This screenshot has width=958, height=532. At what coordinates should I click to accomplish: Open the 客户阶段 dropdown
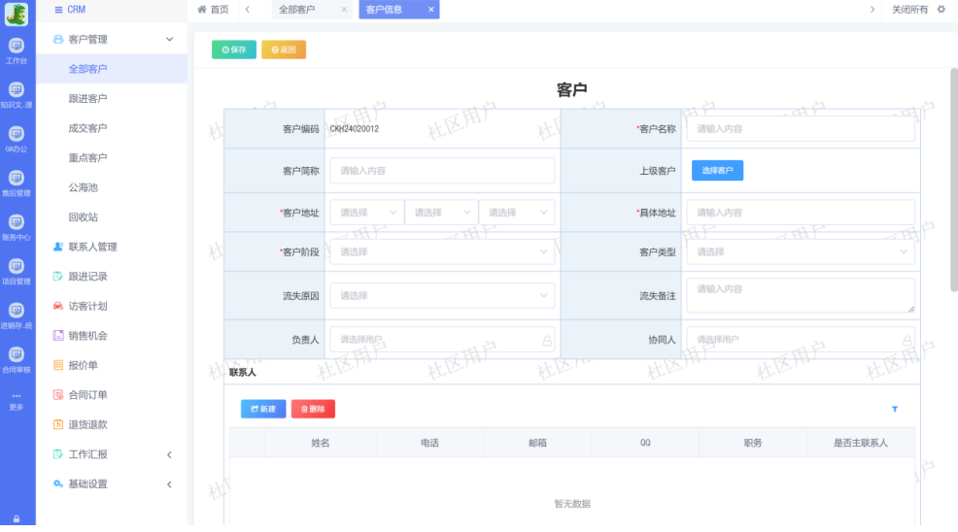(442, 252)
